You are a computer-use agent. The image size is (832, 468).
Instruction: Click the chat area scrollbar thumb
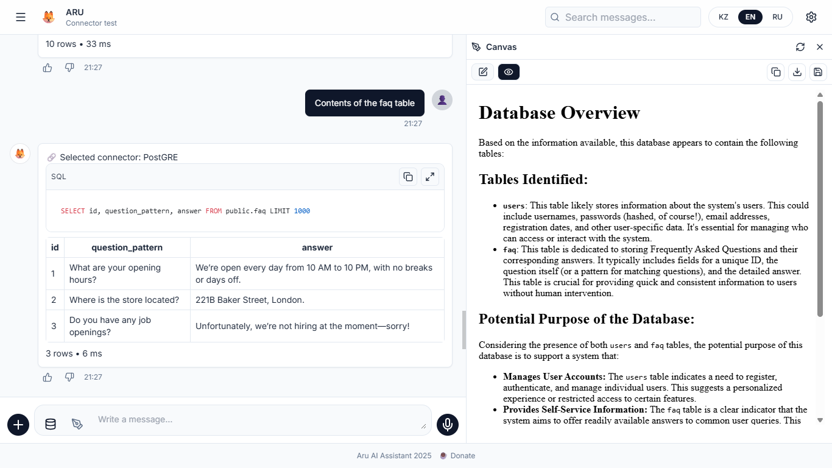[x=464, y=330]
